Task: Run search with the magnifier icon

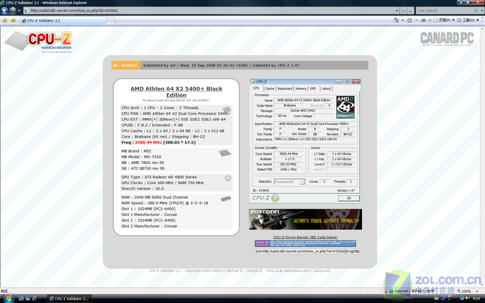Action: click(x=476, y=10)
